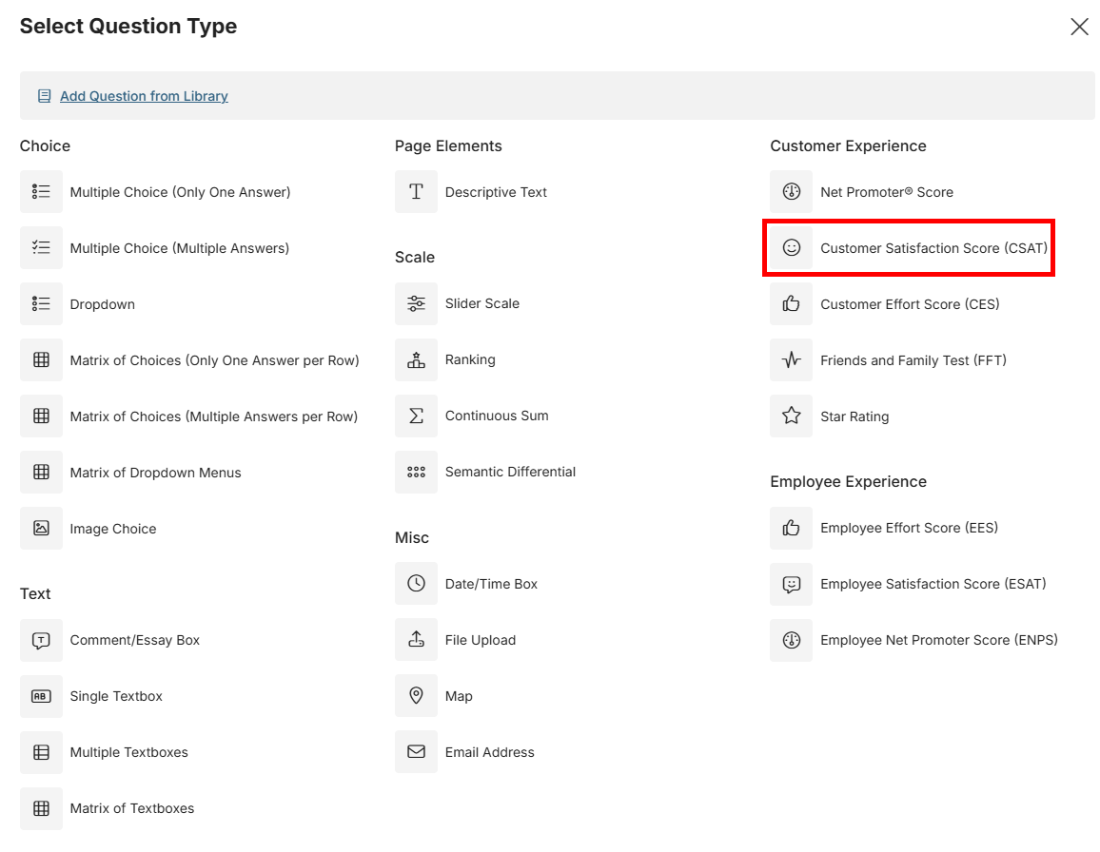This screenshot has height=852, width=1100.
Task: Select the Matrix of Textboxes icon
Action: tap(41, 808)
